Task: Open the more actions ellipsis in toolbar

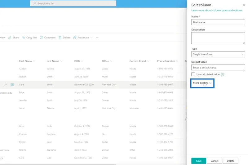Action: [98, 38]
